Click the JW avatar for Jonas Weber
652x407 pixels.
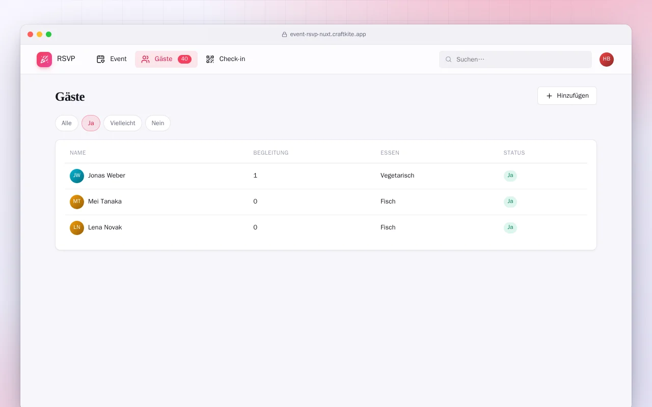[77, 176]
